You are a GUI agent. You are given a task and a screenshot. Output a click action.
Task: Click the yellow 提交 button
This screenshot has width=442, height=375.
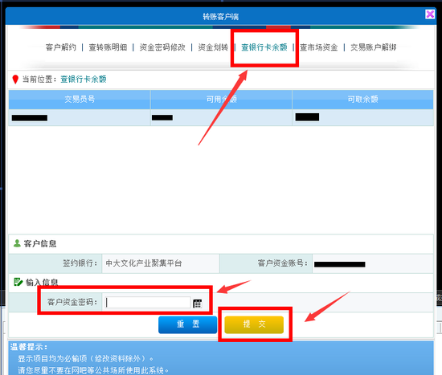tap(254, 324)
